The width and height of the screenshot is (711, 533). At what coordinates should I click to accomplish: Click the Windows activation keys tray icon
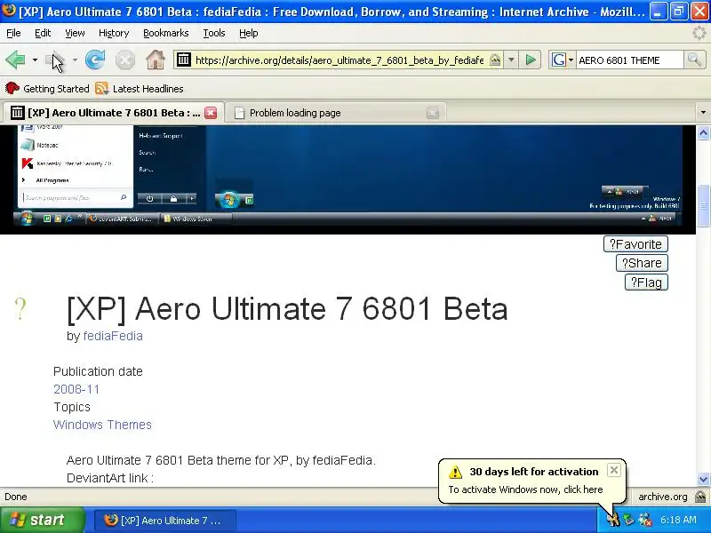(613, 520)
